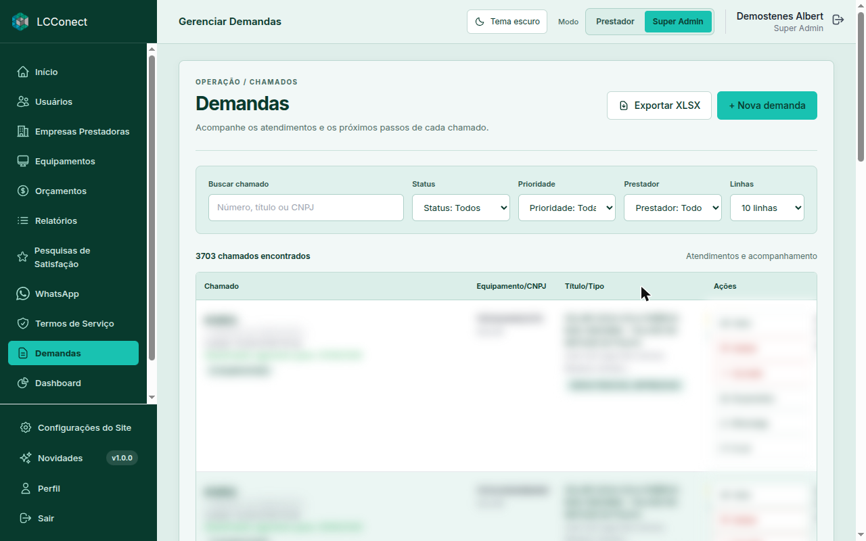866x541 pixels.
Task: Open the Status: Todos dropdown
Action: (x=461, y=208)
